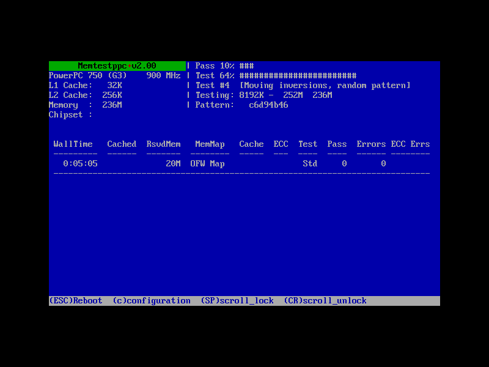489x367 pixels.
Task: Click the ECC column header
Action: point(281,144)
